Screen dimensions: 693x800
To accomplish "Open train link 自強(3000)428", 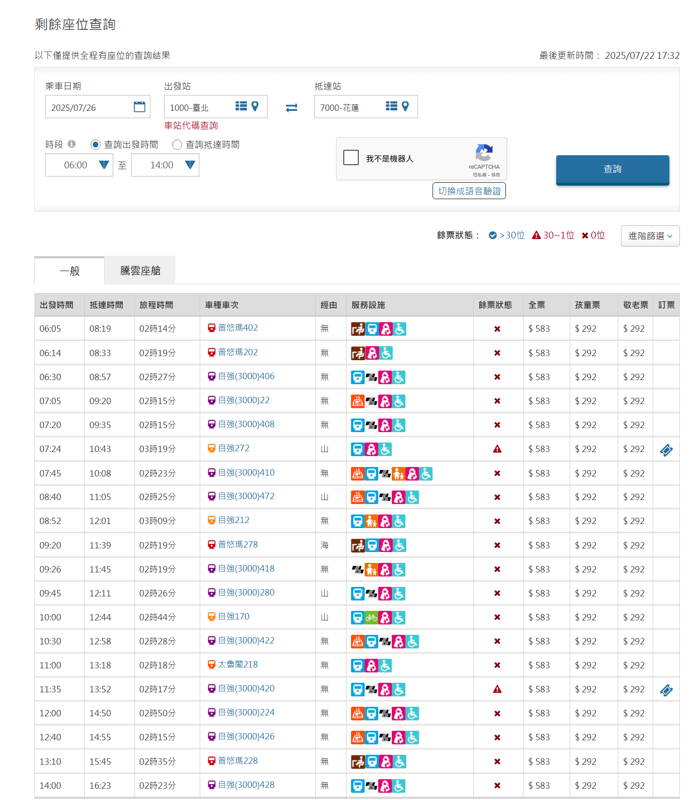I will (x=246, y=785).
